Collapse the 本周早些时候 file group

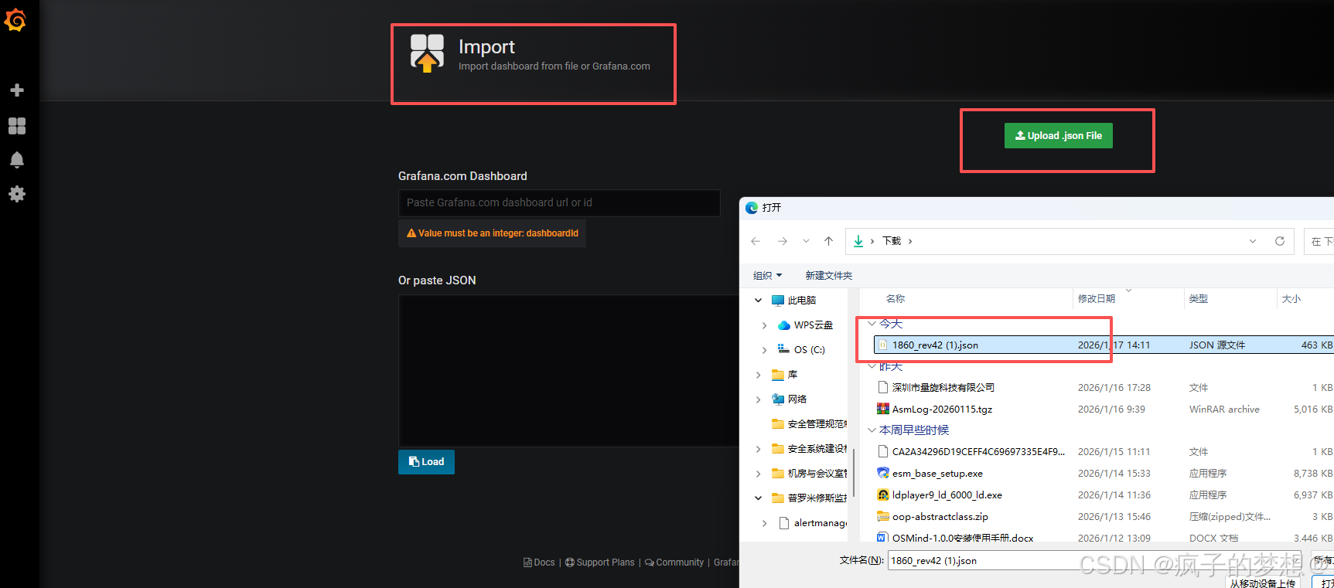pyautogui.click(x=872, y=430)
